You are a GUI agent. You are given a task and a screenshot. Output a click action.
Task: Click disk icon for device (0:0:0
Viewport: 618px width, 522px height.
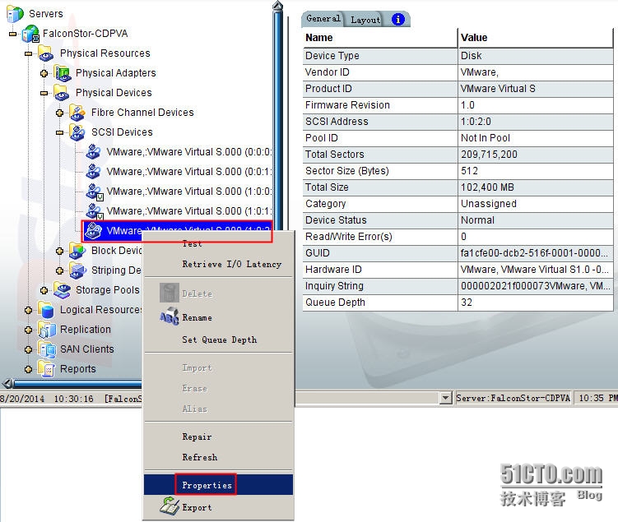(94, 152)
